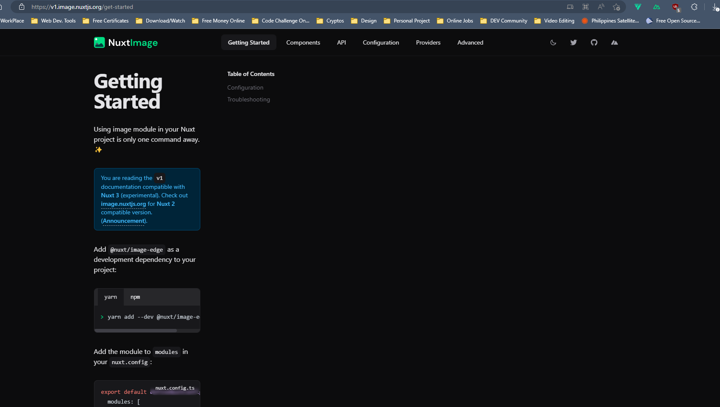Open the Design bookmark folder
Viewport: 720px width, 407px height.
pyautogui.click(x=364, y=21)
